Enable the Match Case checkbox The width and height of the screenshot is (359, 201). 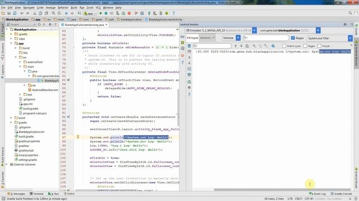[x=284, y=46]
